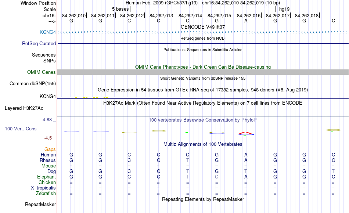Click the red PhyloP conservation peak
Screen dimensions: 349x213
click(x=245, y=133)
